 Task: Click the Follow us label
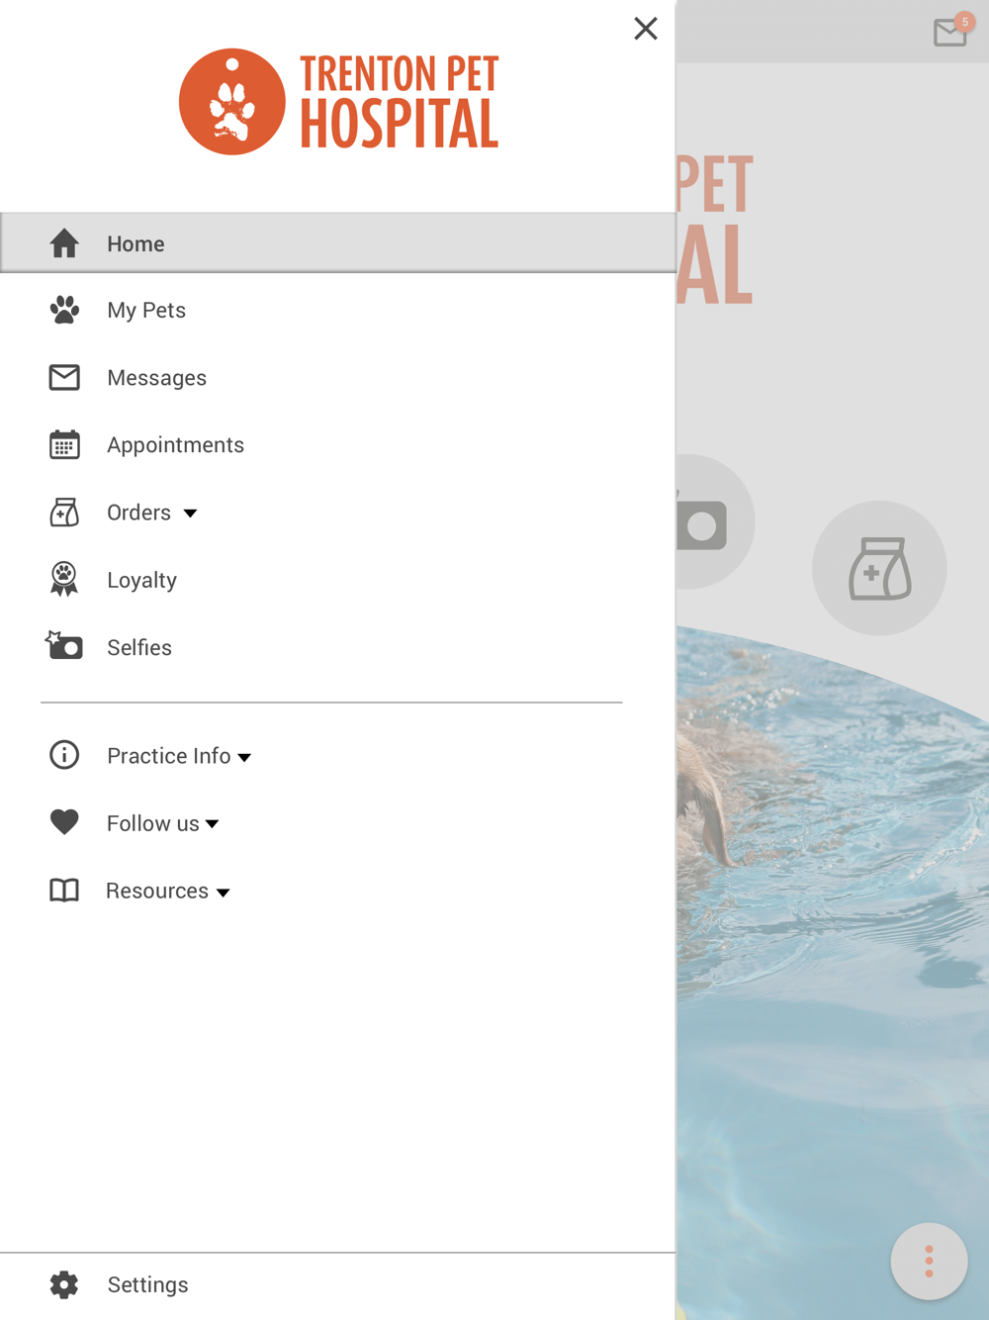point(152,823)
